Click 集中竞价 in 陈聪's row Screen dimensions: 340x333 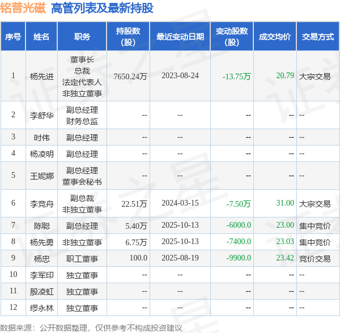(315, 226)
